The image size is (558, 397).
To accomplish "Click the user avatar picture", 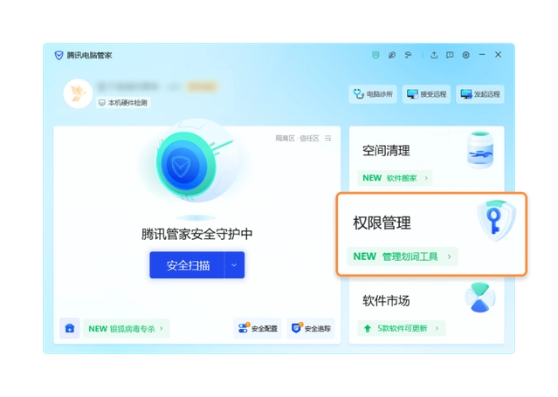I will pyautogui.click(x=78, y=94).
